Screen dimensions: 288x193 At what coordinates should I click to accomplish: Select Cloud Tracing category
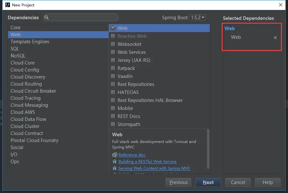coord(58,98)
